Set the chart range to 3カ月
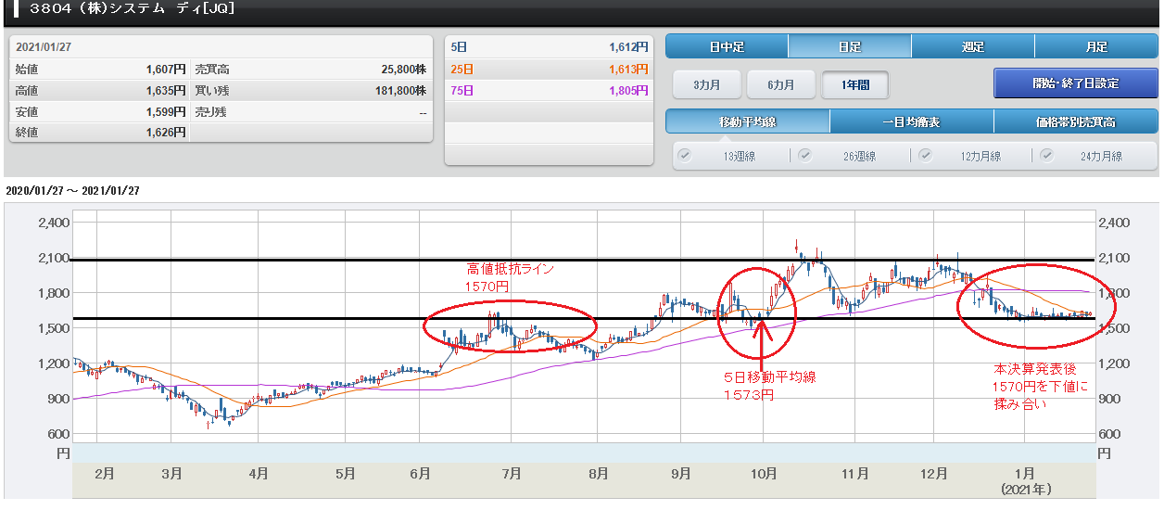 (x=706, y=84)
